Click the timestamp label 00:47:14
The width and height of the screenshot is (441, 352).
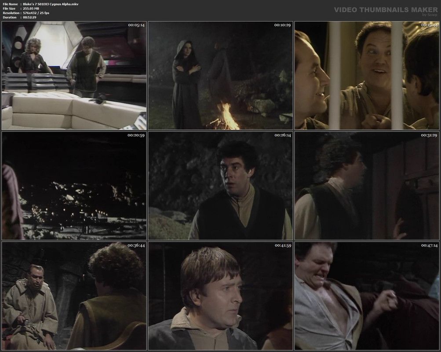click(x=429, y=246)
